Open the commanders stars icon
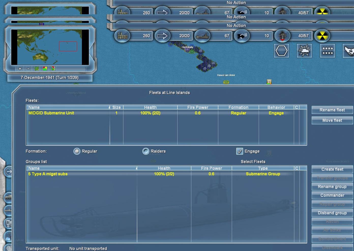 (x=328, y=51)
